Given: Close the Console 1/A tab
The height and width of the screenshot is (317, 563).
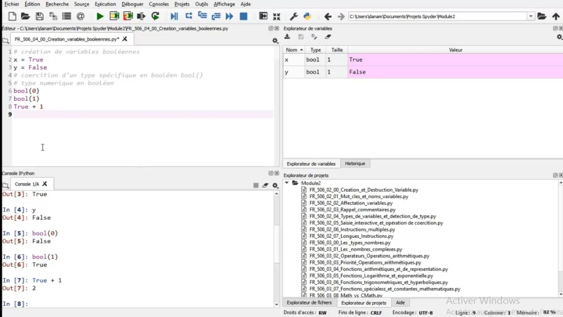Looking at the screenshot, I should 45,184.
